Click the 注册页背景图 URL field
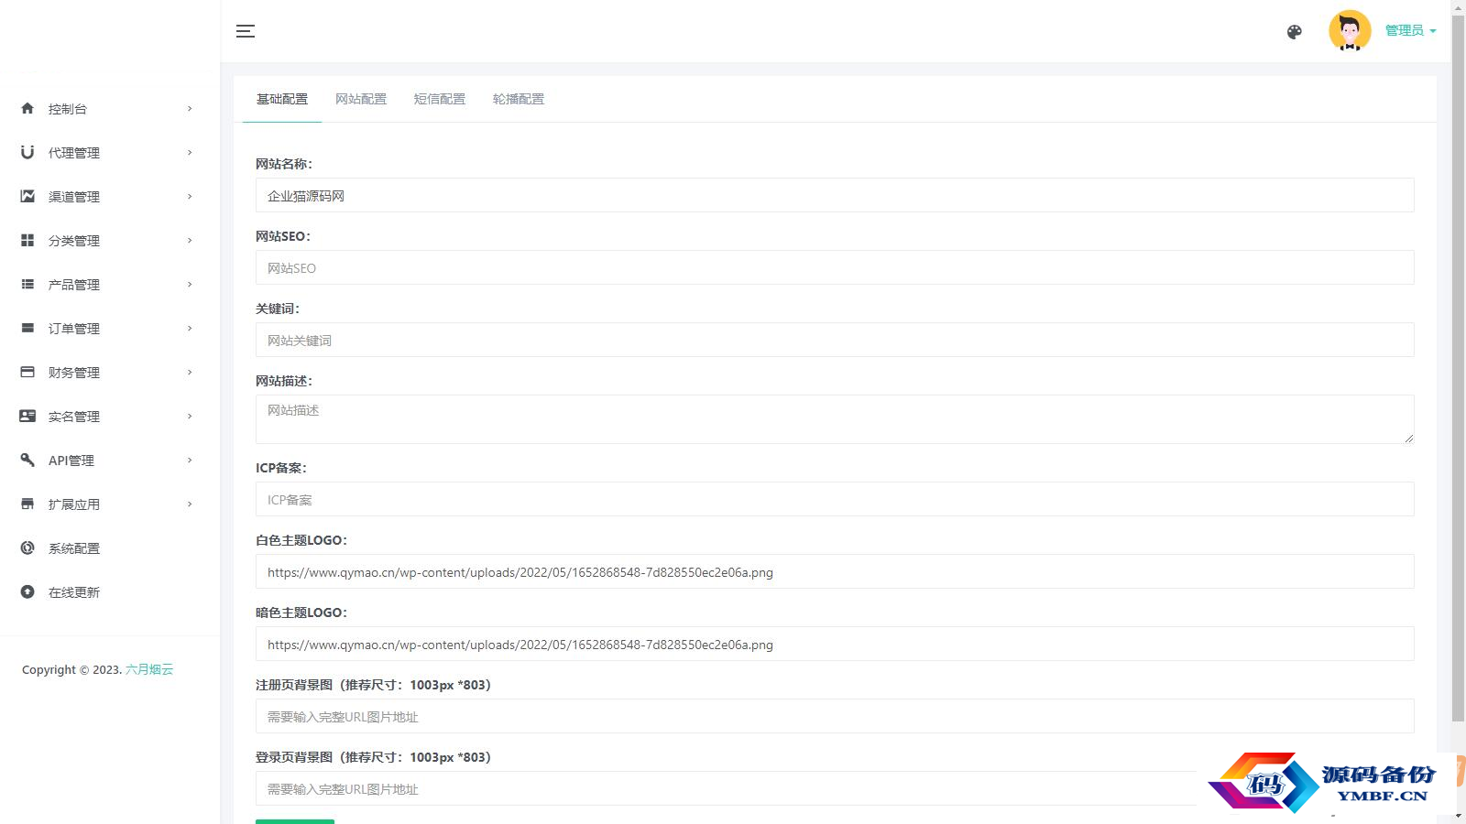The width and height of the screenshot is (1466, 824). click(x=835, y=716)
